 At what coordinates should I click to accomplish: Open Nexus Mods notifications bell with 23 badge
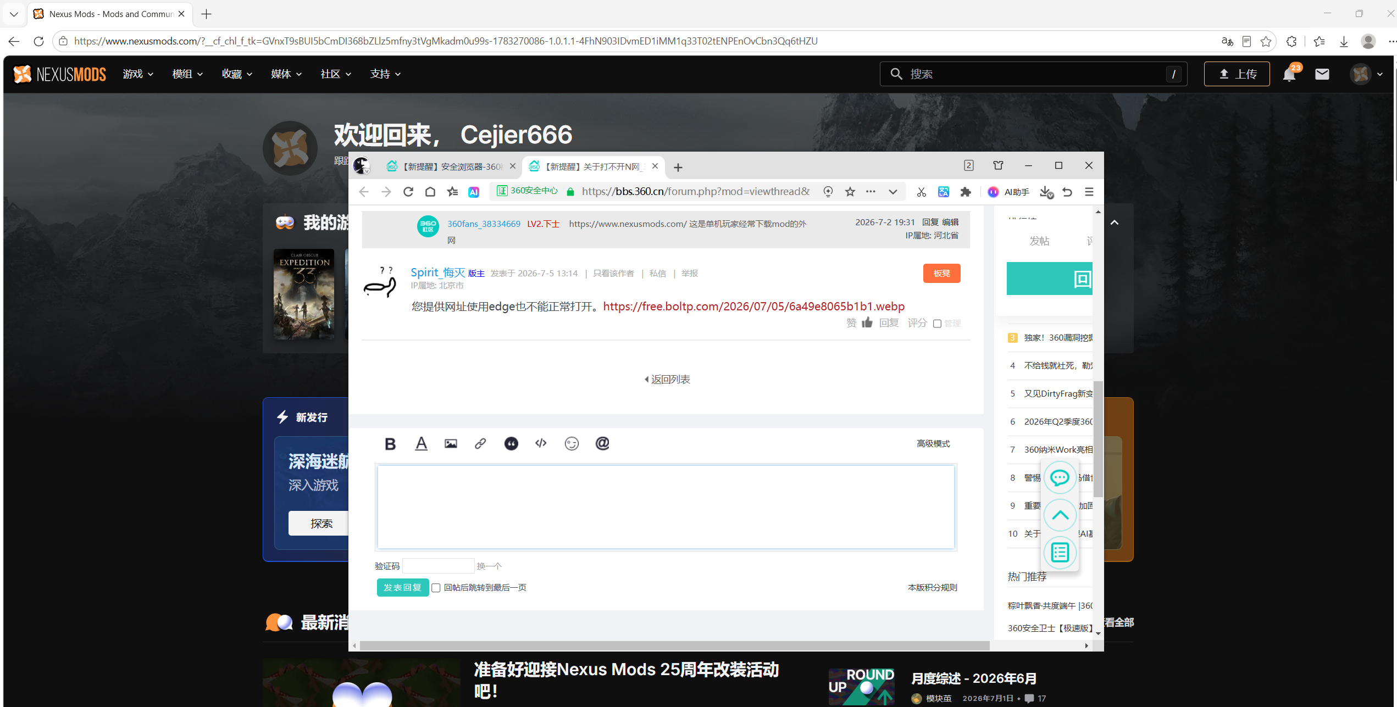tap(1289, 74)
